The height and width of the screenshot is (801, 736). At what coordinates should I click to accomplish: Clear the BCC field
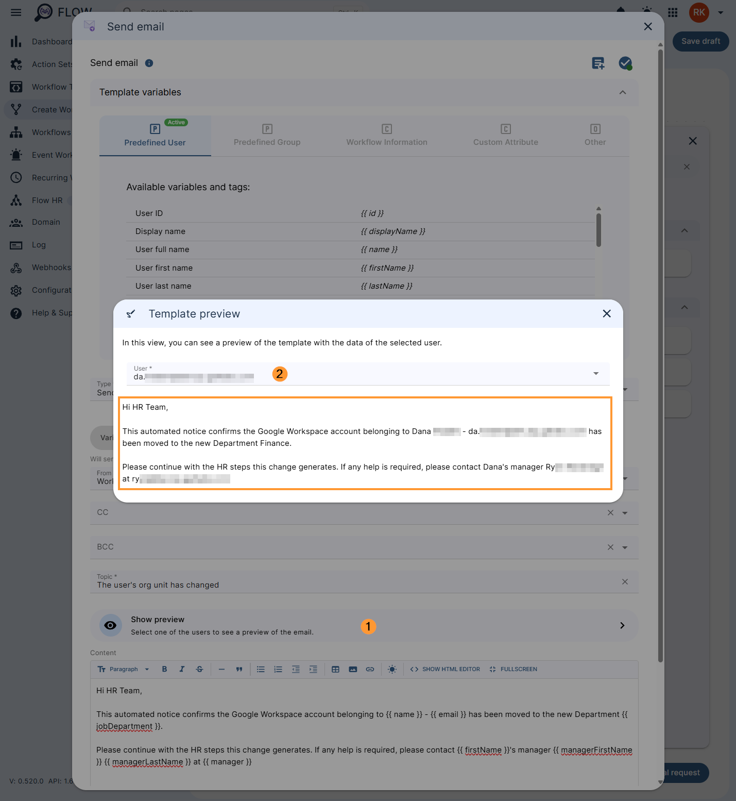[610, 547]
